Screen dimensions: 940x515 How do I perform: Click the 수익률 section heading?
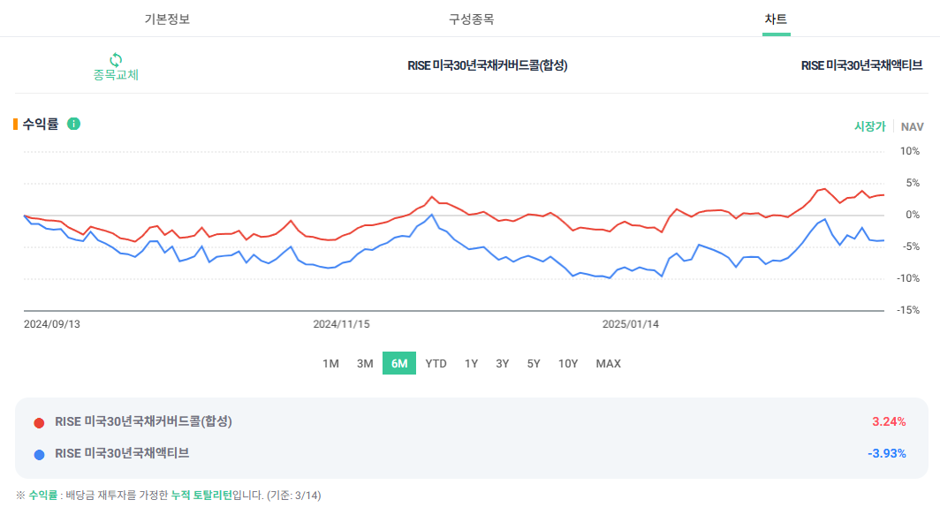pos(41,124)
